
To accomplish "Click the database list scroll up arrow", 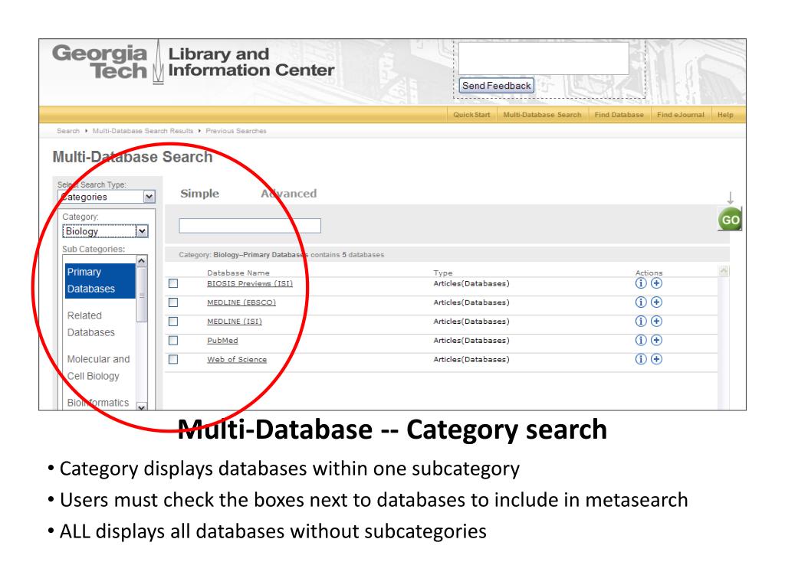I will click(724, 271).
